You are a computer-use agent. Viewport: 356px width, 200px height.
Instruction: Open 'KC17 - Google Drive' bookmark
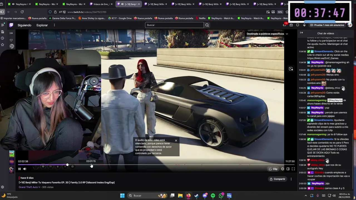[x=120, y=18]
